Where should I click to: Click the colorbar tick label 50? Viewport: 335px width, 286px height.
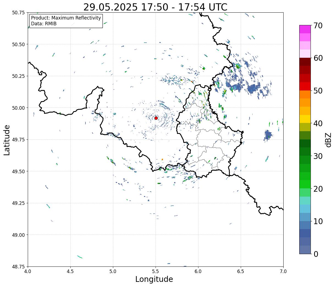[318, 91]
